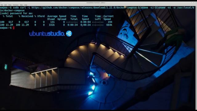The height and width of the screenshot is (111, 197).
Task: Click the "0:00:04" time spent value
Action: (x=86, y=22)
